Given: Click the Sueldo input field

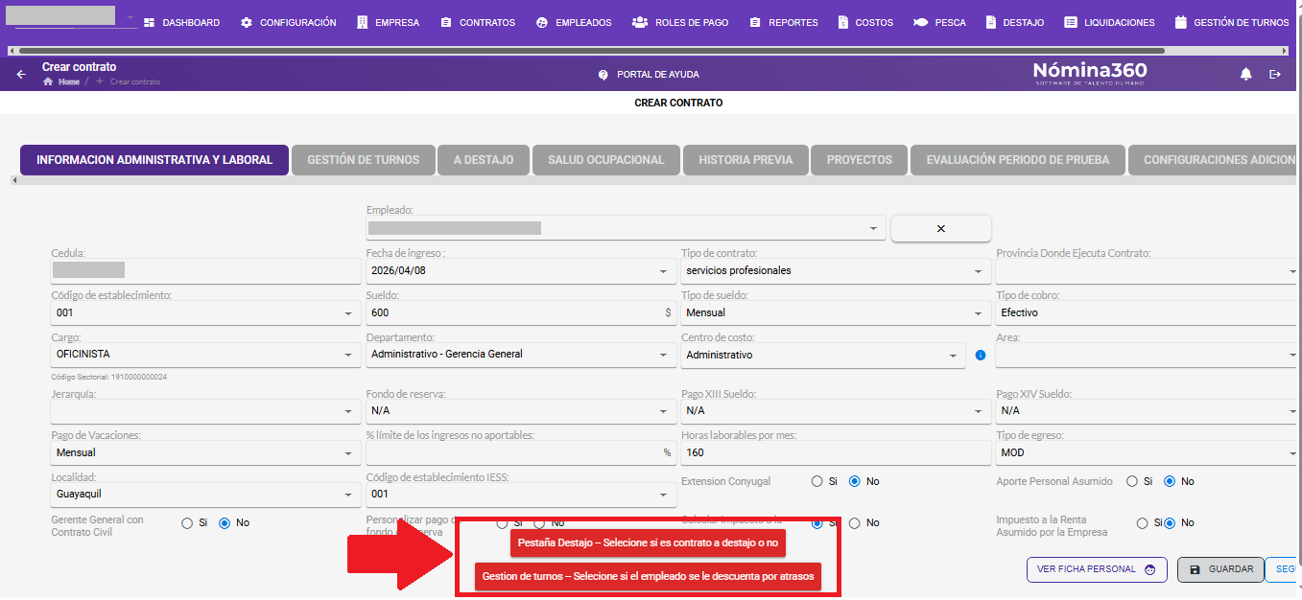Looking at the screenshot, I should pyautogui.click(x=519, y=312).
